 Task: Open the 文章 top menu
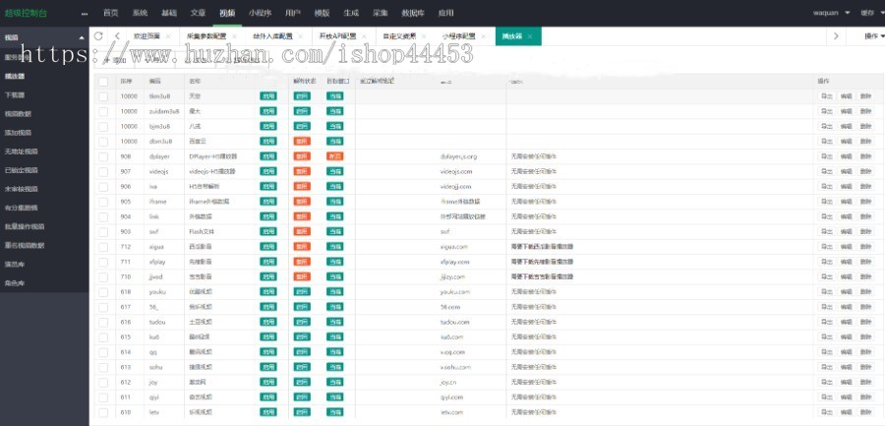[x=198, y=13]
